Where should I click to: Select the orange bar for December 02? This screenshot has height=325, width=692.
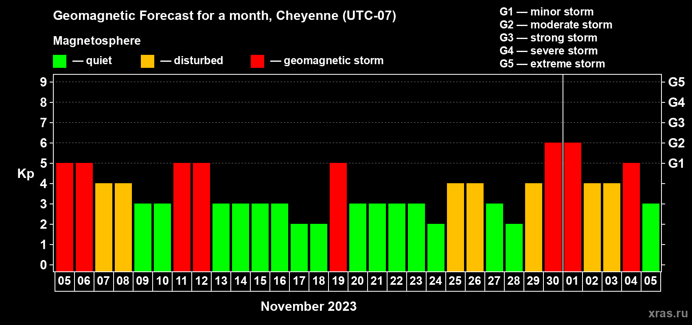click(x=592, y=227)
